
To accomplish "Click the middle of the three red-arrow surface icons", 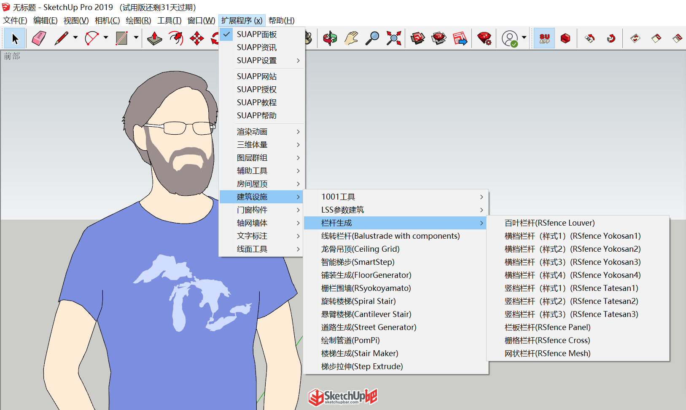I will [656, 38].
